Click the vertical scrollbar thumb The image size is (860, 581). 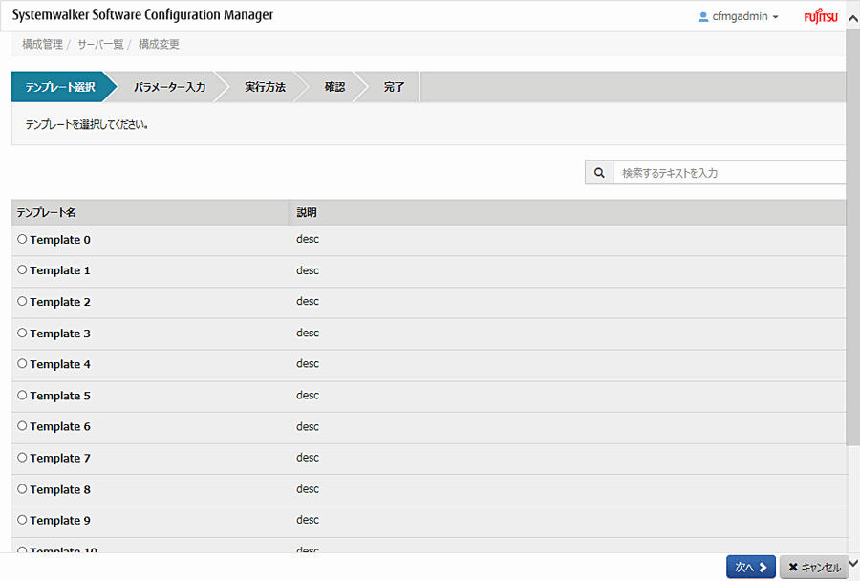[853, 237]
